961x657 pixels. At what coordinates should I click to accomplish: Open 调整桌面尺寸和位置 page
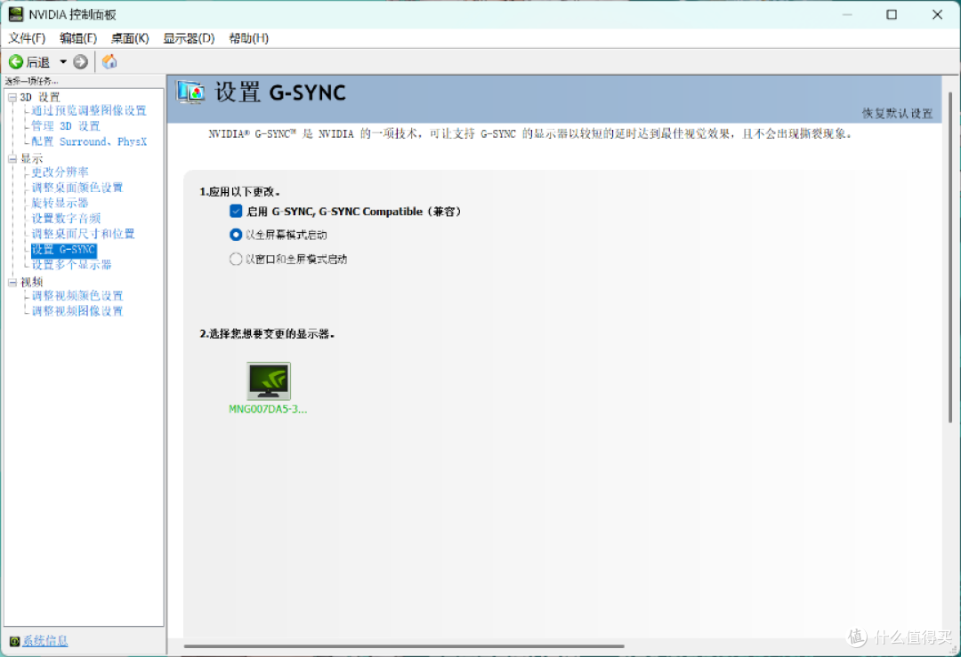84,233
